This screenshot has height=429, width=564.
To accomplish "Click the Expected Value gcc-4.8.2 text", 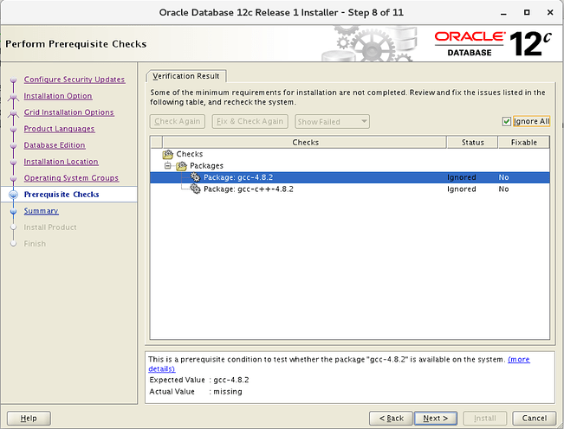I will [x=231, y=380].
